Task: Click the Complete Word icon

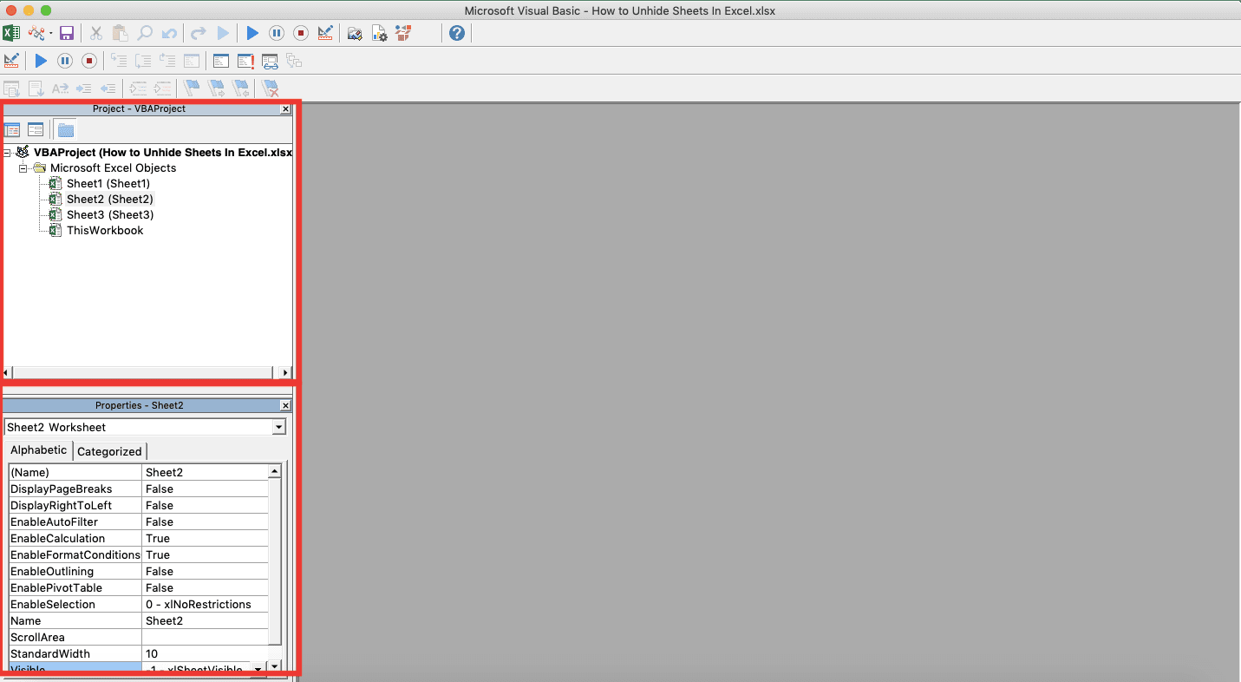Action: coord(60,89)
